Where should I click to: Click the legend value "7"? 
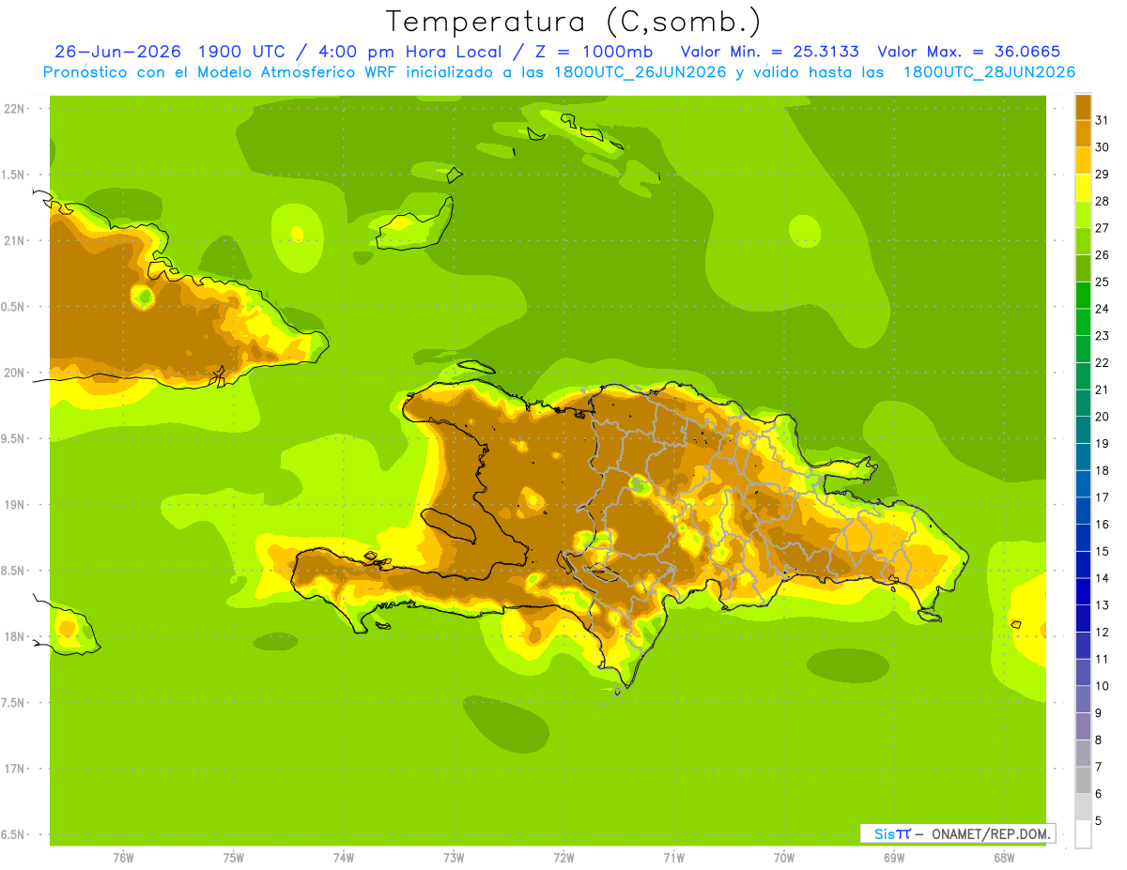(x=1099, y=767)
